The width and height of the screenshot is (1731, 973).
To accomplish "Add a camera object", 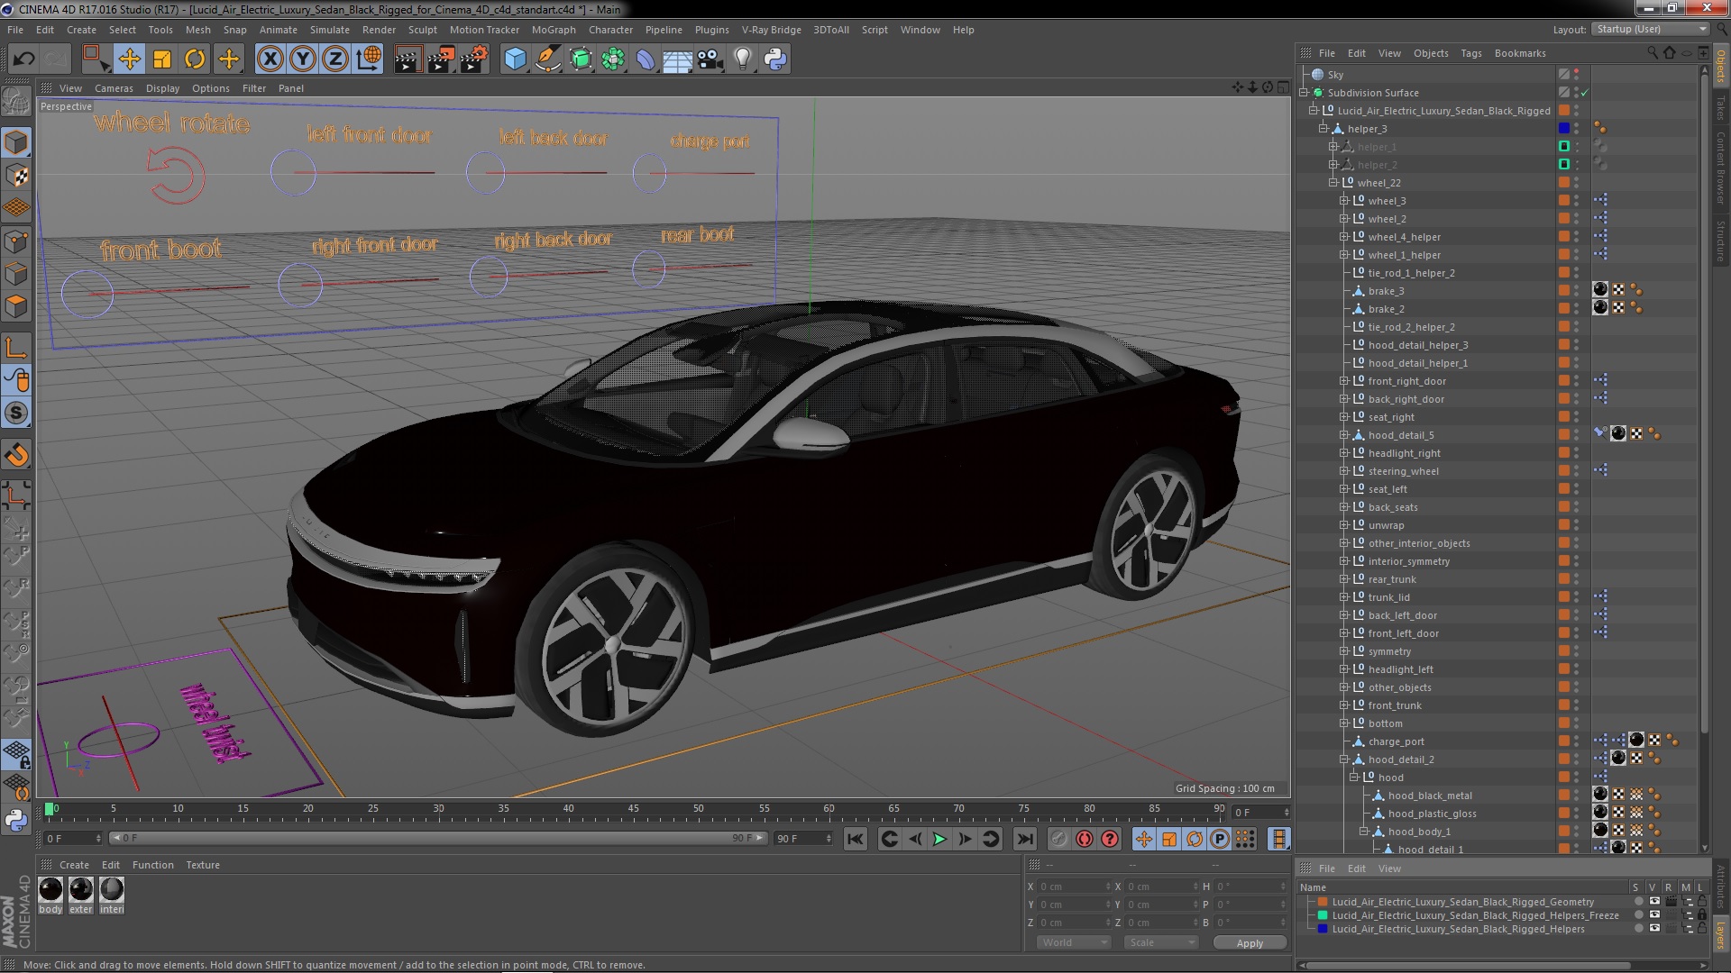I will pos(710,59).
